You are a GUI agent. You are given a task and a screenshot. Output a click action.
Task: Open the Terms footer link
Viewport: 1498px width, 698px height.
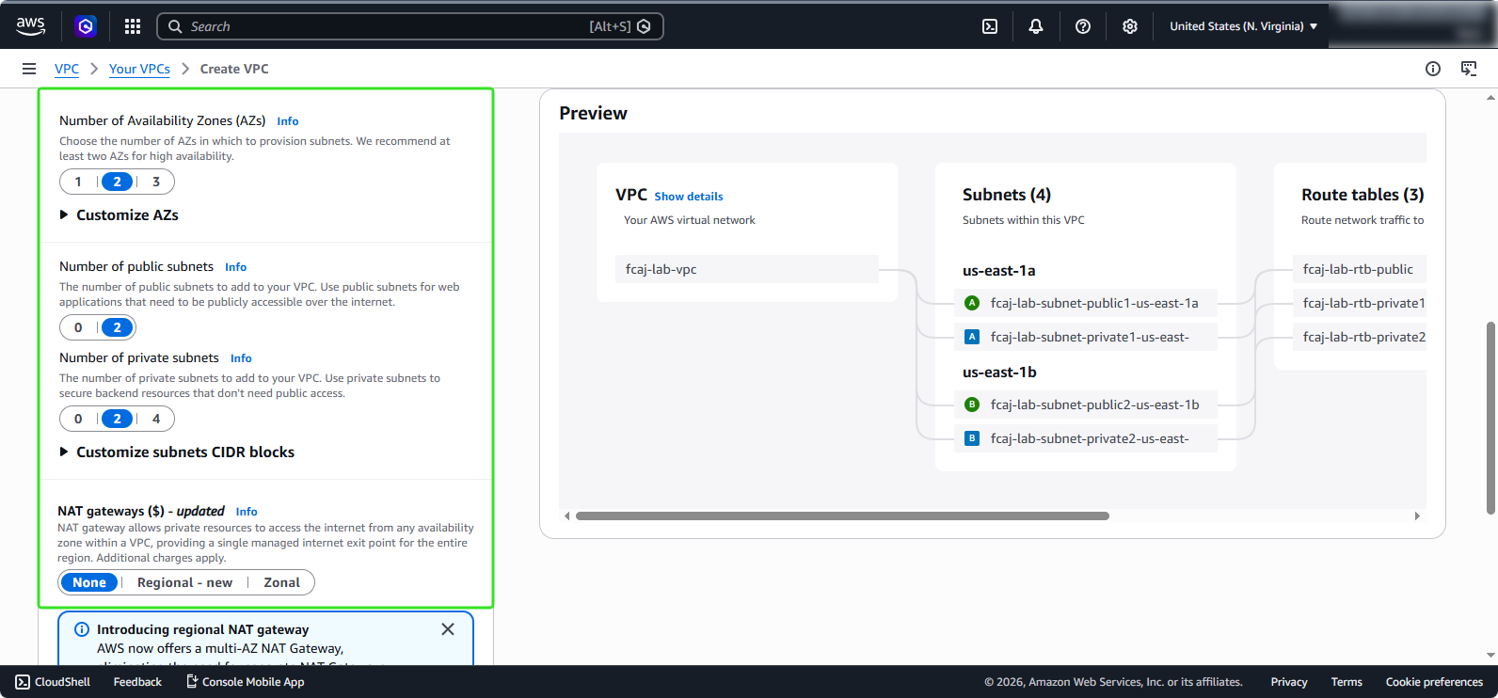pyautogui.click(x=1347, y=682)
